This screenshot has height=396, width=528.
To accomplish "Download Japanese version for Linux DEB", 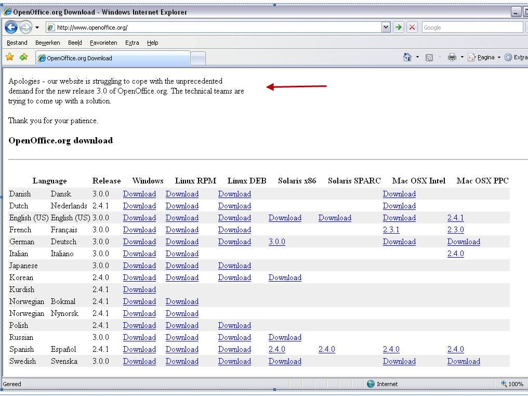I will [x=234, y=266].
